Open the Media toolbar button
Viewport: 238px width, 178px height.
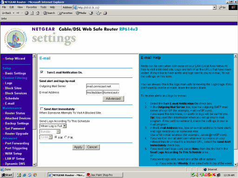click(81, 13)
